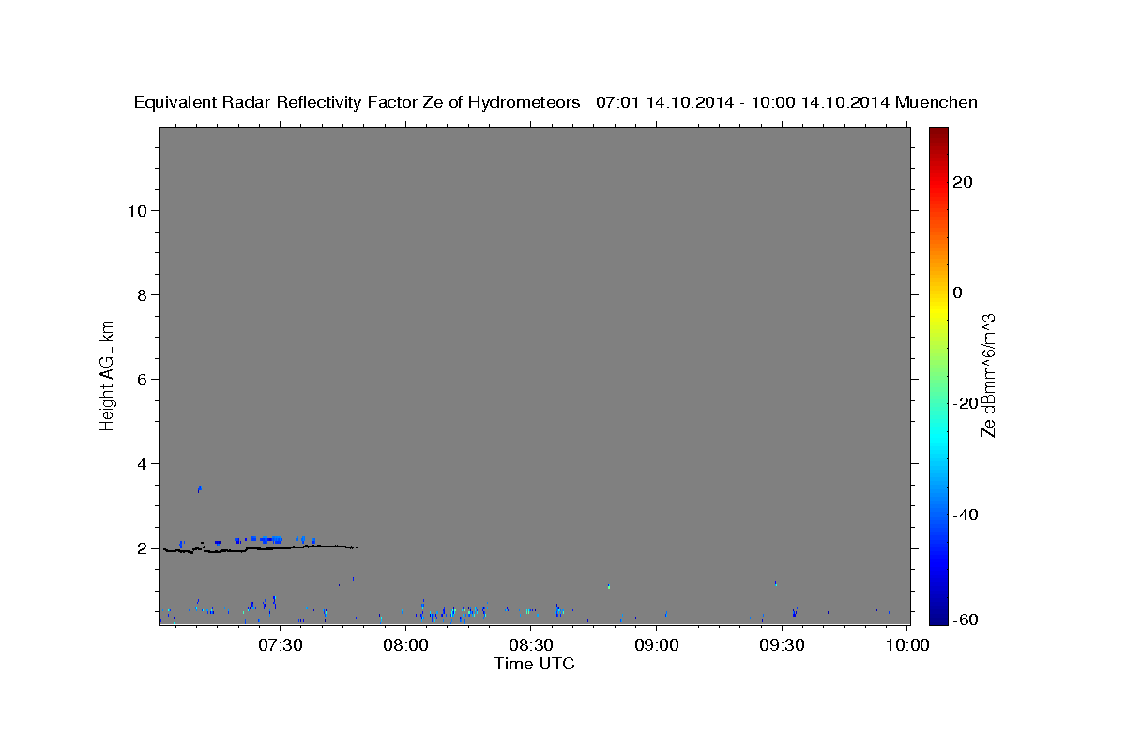Click the 'Ze dBmm^6/m^3' colorbar label
1126x750 pixels.
click(x=988, y=375)
